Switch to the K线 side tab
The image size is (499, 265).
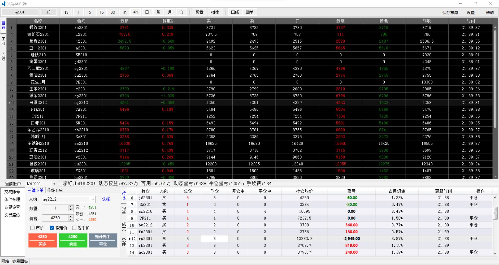point(3,56)
